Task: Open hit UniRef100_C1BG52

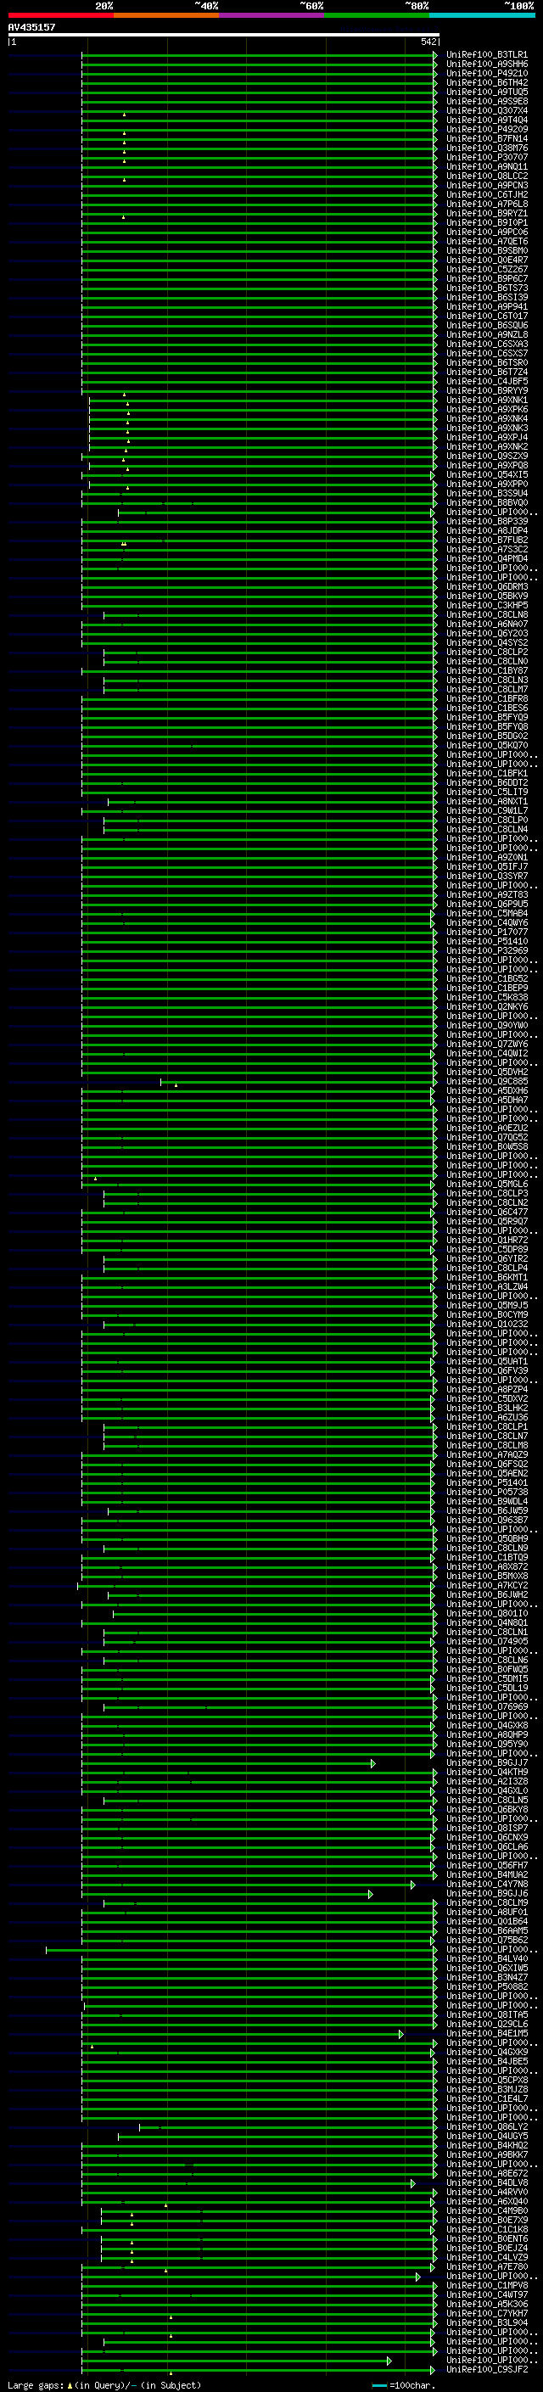Action: [487, 978]
